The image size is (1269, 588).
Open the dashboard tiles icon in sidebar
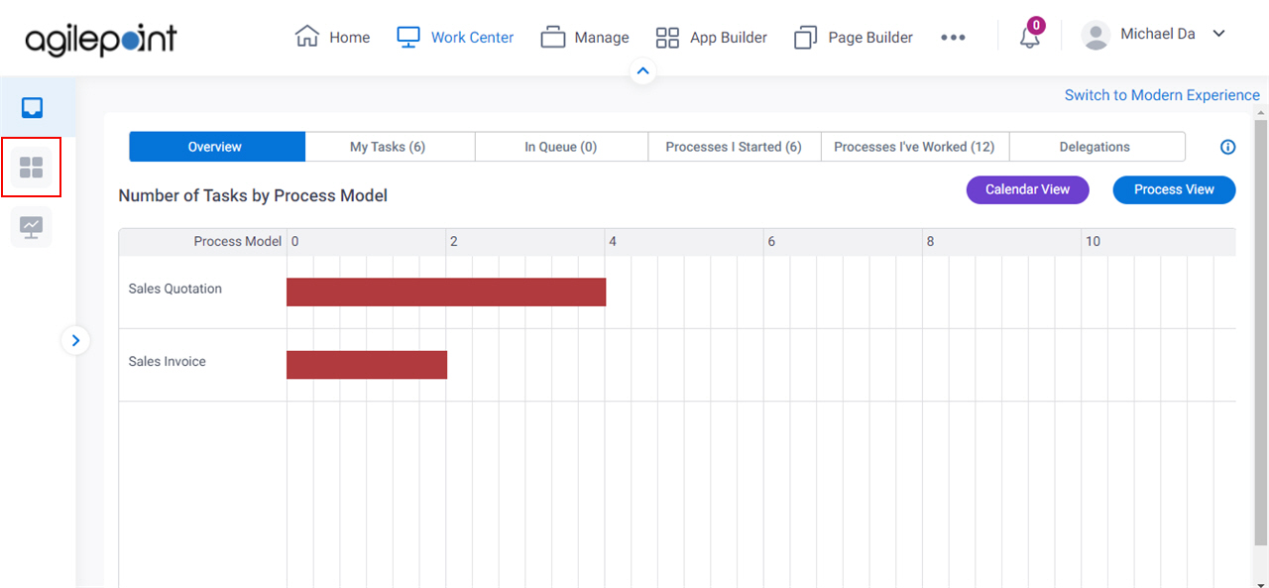coord(32,168)
